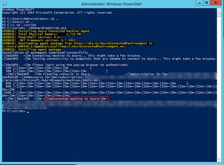Screen dimensions: 224x165
Task: Close the Administrator PowerShell window
Action: tap(216, 3)
